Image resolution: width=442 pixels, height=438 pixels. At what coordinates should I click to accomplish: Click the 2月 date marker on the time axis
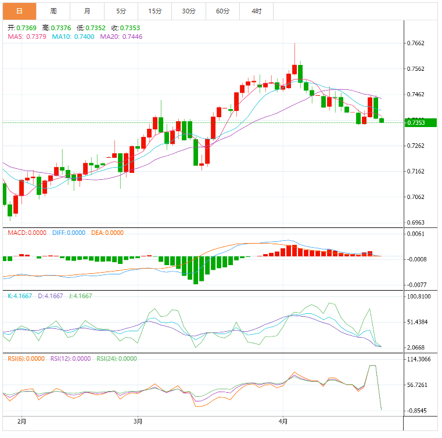pyautogui.click(x=23, y=420)
